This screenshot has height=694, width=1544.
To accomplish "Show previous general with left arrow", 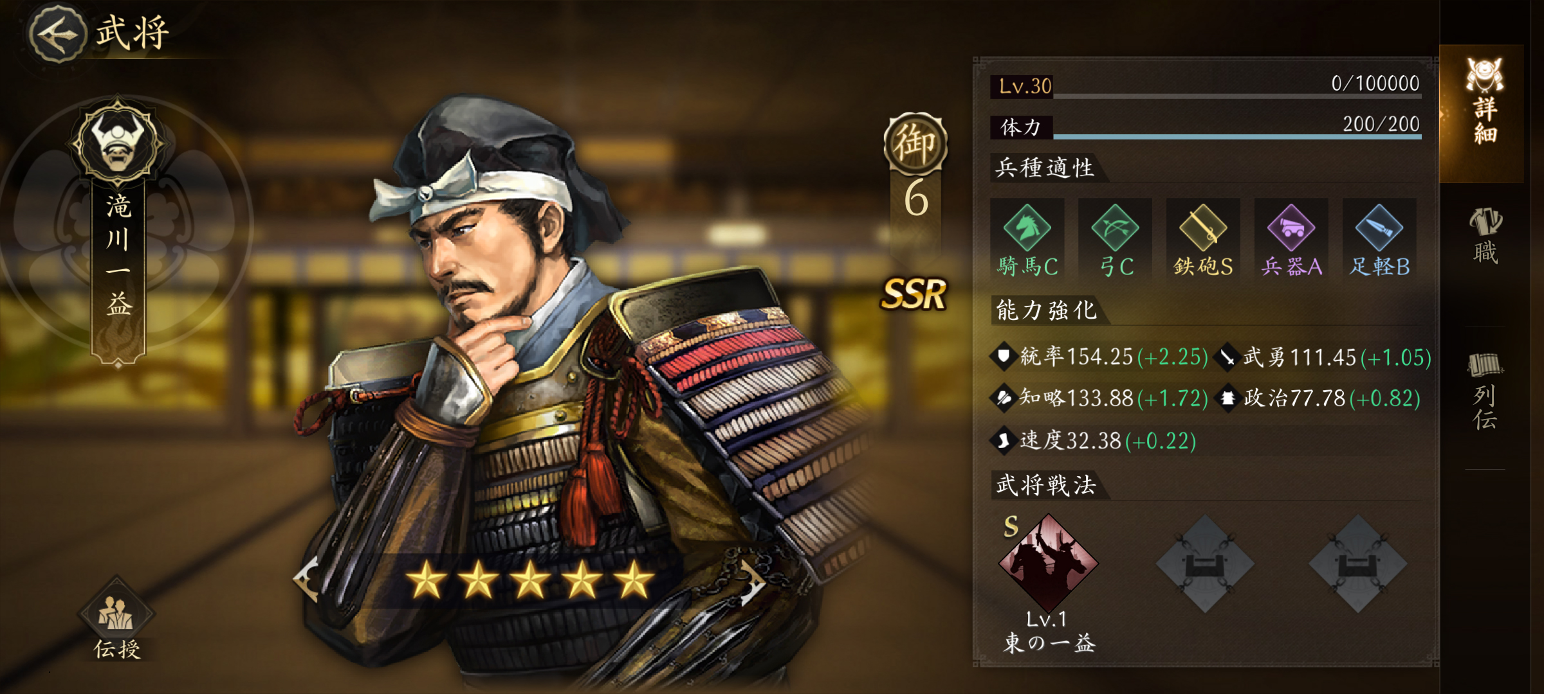I will pos(306,580).
